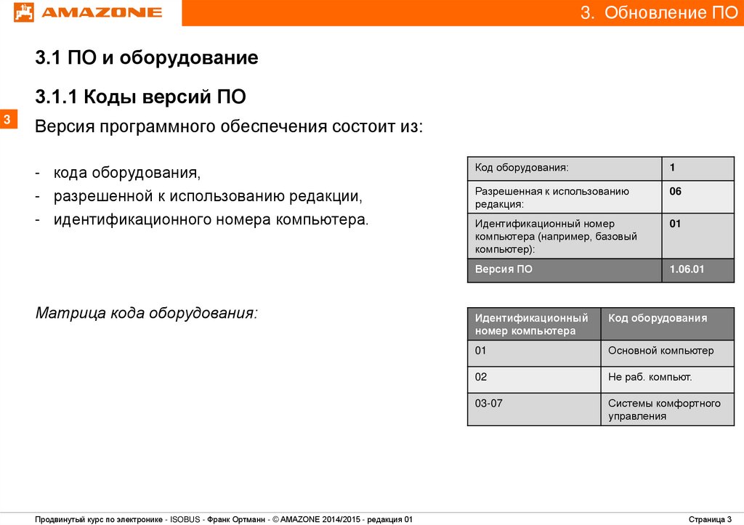Click cell 'Разрешенная к использованию редакция:'
Viewport: 744px width, 525px height.
click(565, 198)
